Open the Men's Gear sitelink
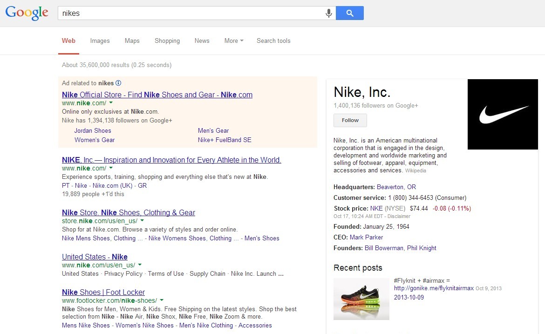 213,131
